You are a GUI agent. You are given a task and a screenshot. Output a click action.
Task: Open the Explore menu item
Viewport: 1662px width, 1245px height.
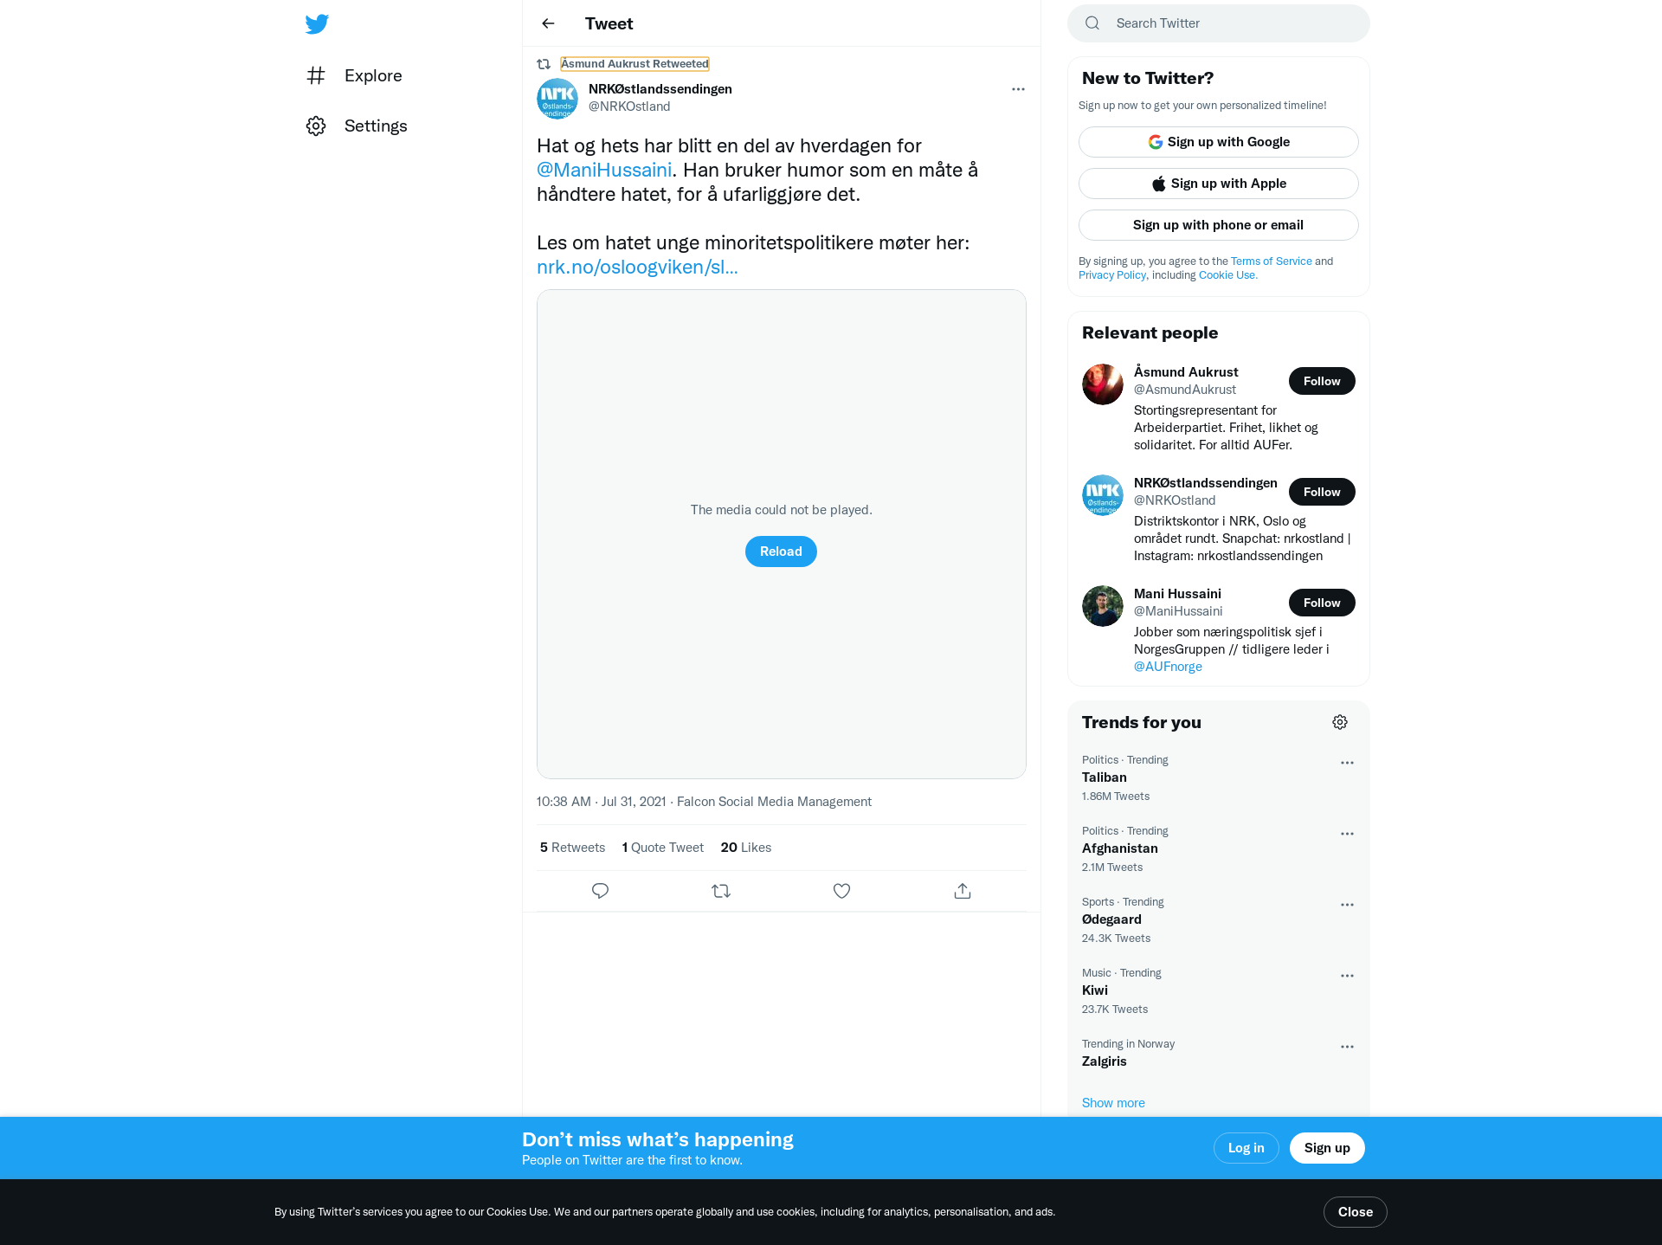[x=354, y=75]
